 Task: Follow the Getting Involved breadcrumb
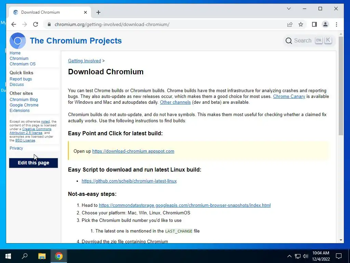pyautogui.click(x=84, y=61)
